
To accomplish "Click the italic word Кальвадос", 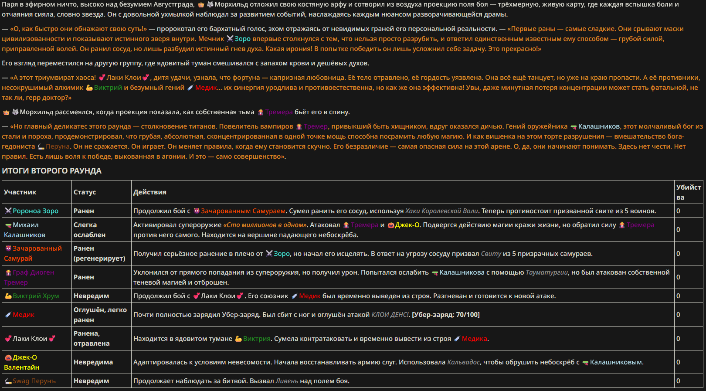I will tap(463, 362).
